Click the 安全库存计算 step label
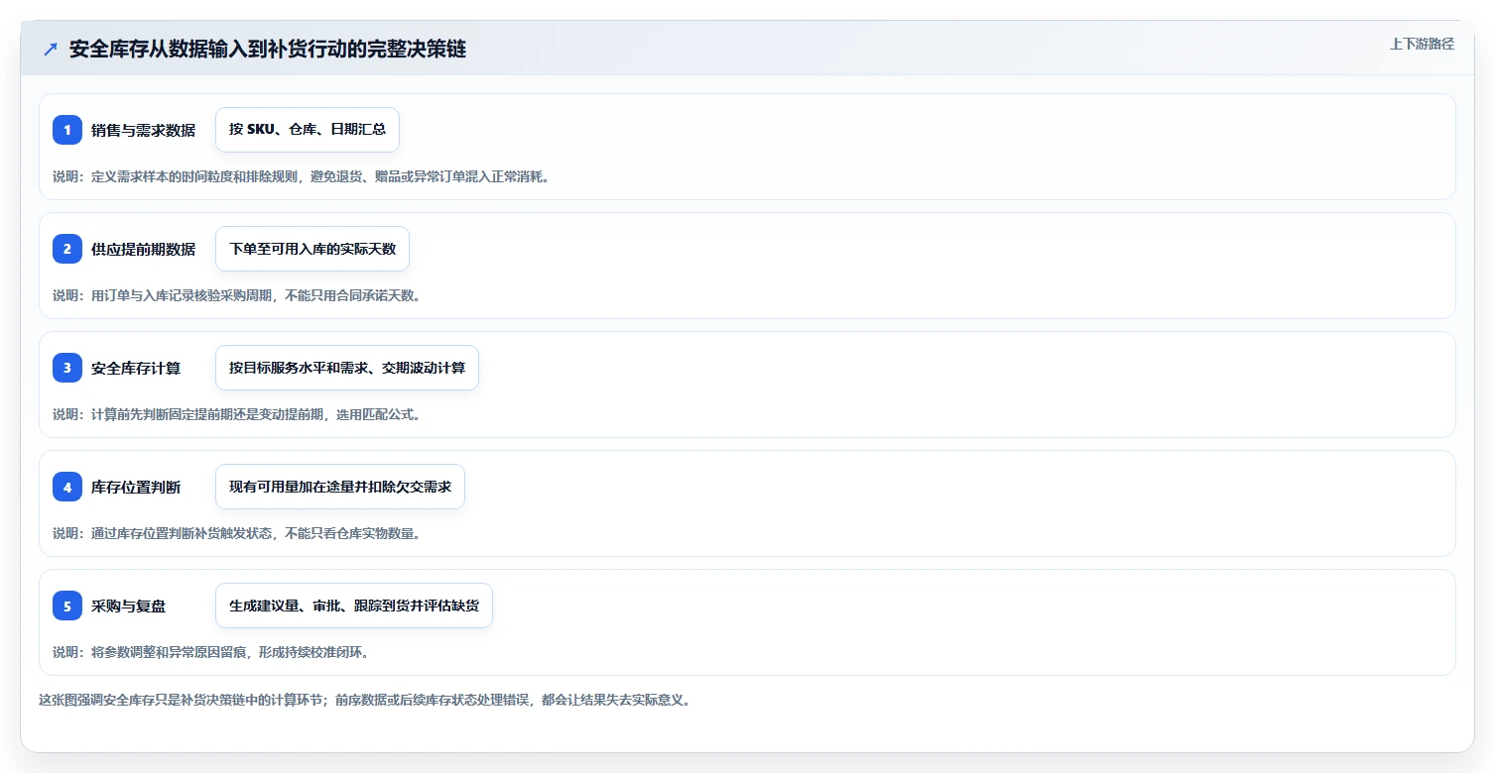The width and height of the screenshot is (1495, 773). point(136,368)
